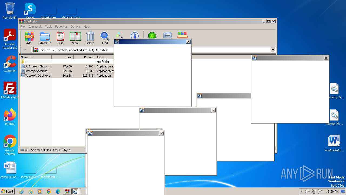Viewport: 346px width, 195px height.
Task: Click the green VirusScan bug icon
Action: (152, 35)
